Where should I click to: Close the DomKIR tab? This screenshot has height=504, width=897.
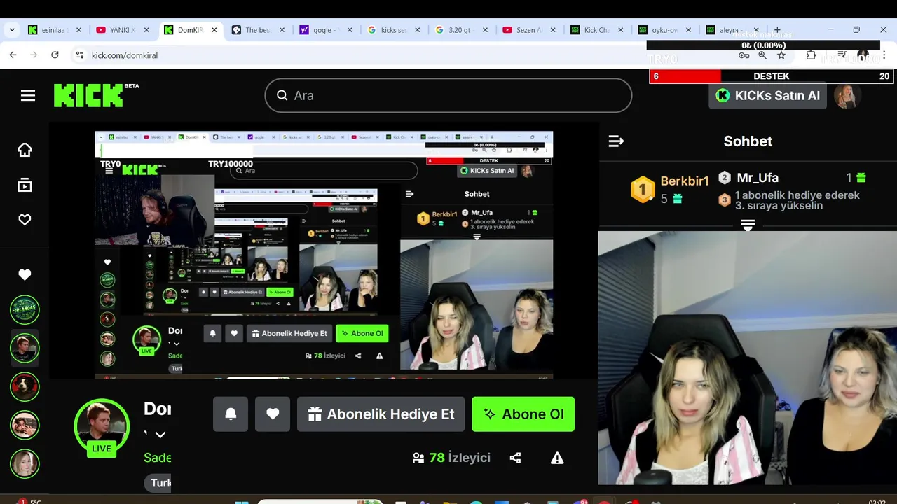pos(214,30)
